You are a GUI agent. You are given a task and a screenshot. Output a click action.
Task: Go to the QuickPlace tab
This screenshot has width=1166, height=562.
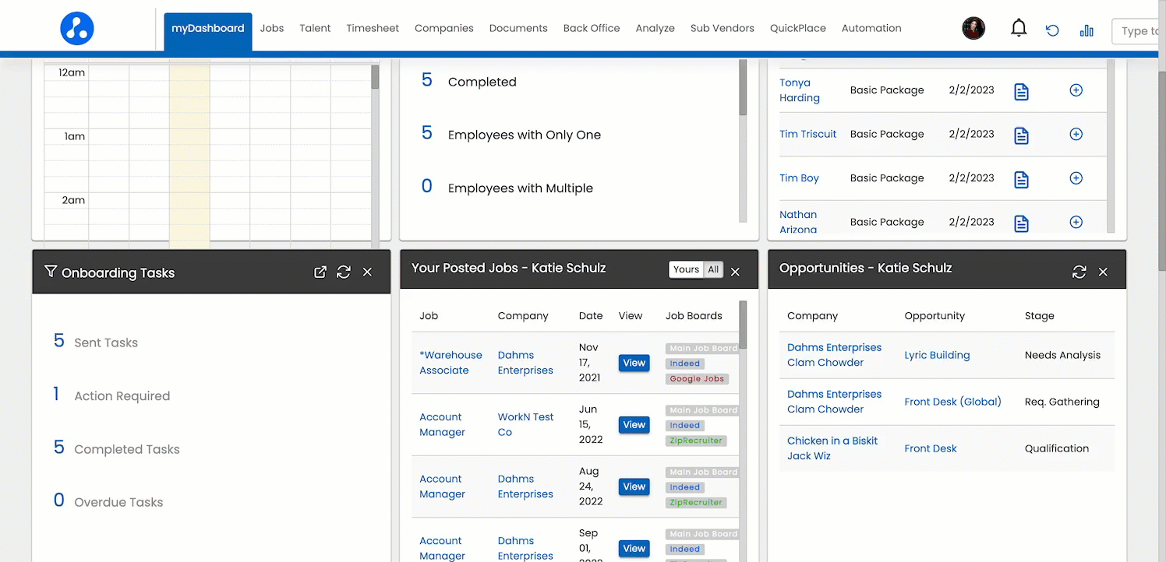(797, 28)
